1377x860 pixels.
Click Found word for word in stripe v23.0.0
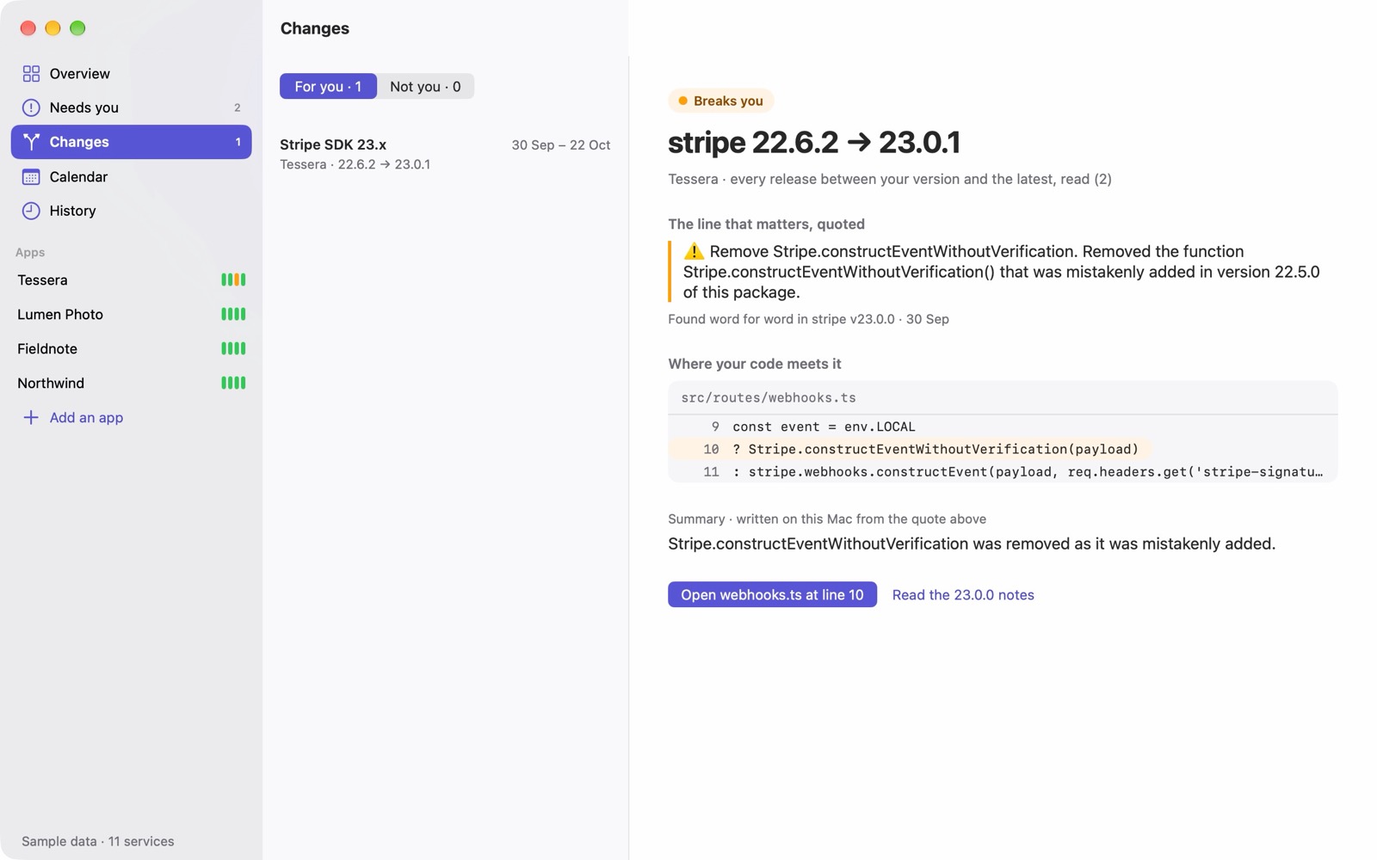pos(781,319)
